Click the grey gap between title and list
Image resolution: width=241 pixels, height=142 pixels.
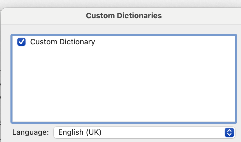[123, 29]
